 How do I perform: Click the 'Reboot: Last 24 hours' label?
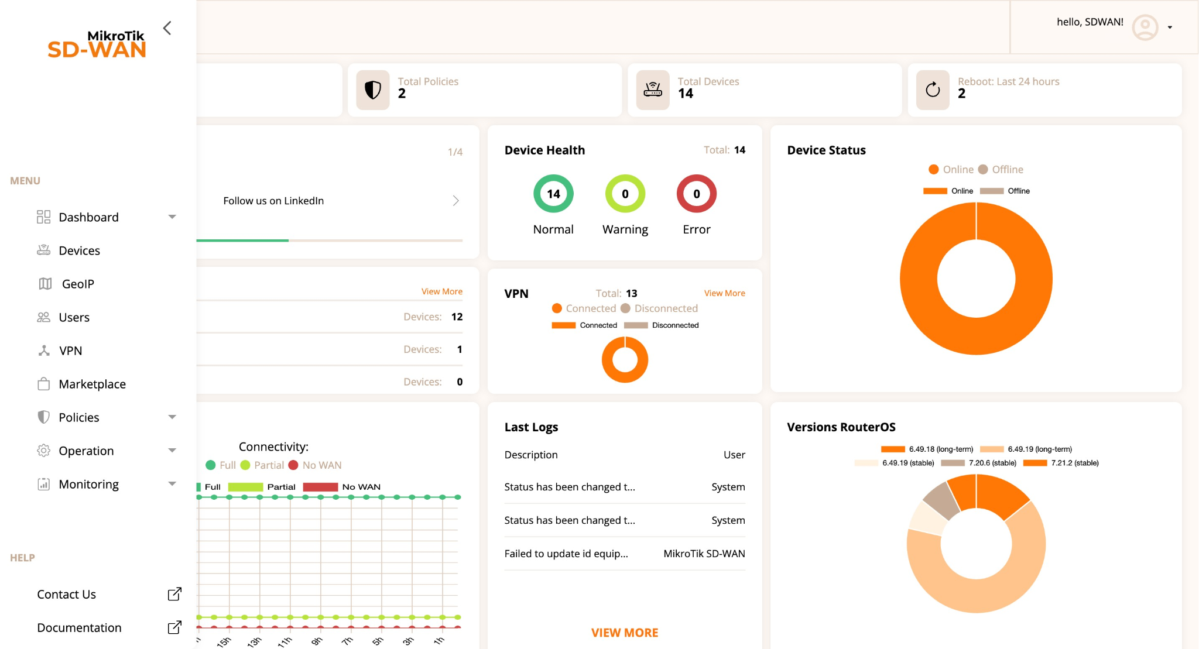1009,81
